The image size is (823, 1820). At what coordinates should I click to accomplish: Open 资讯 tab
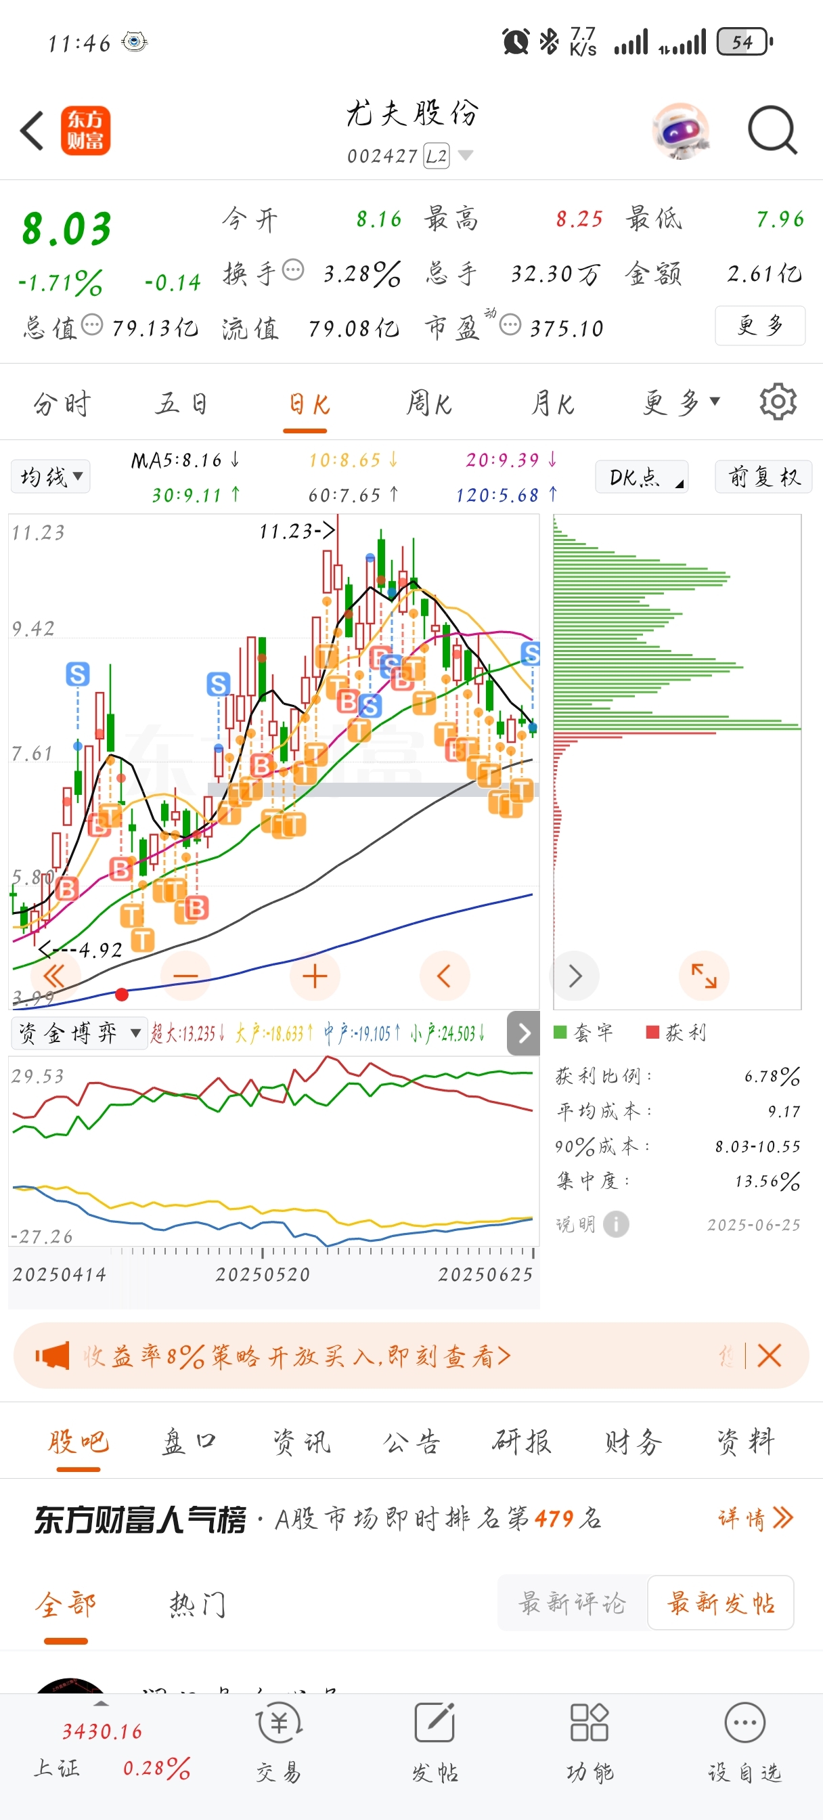click(x=302, y=1442)
